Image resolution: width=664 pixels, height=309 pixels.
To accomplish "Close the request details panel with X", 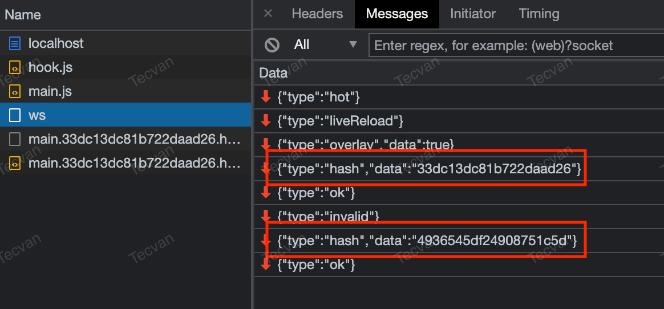I will [268, 14].
